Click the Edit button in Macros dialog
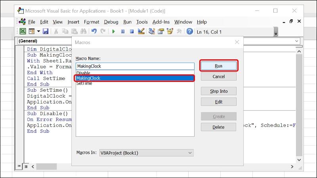Viewport: 317px width, 178px height. point(219,102)
